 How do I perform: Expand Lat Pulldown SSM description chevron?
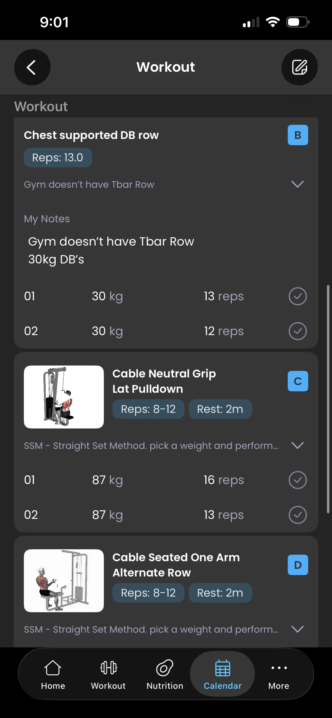[298, 445]
